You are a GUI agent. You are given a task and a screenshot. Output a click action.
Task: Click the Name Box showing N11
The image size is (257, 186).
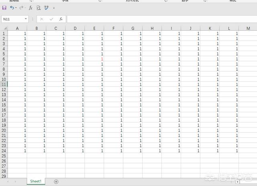(x=12, y=19)
